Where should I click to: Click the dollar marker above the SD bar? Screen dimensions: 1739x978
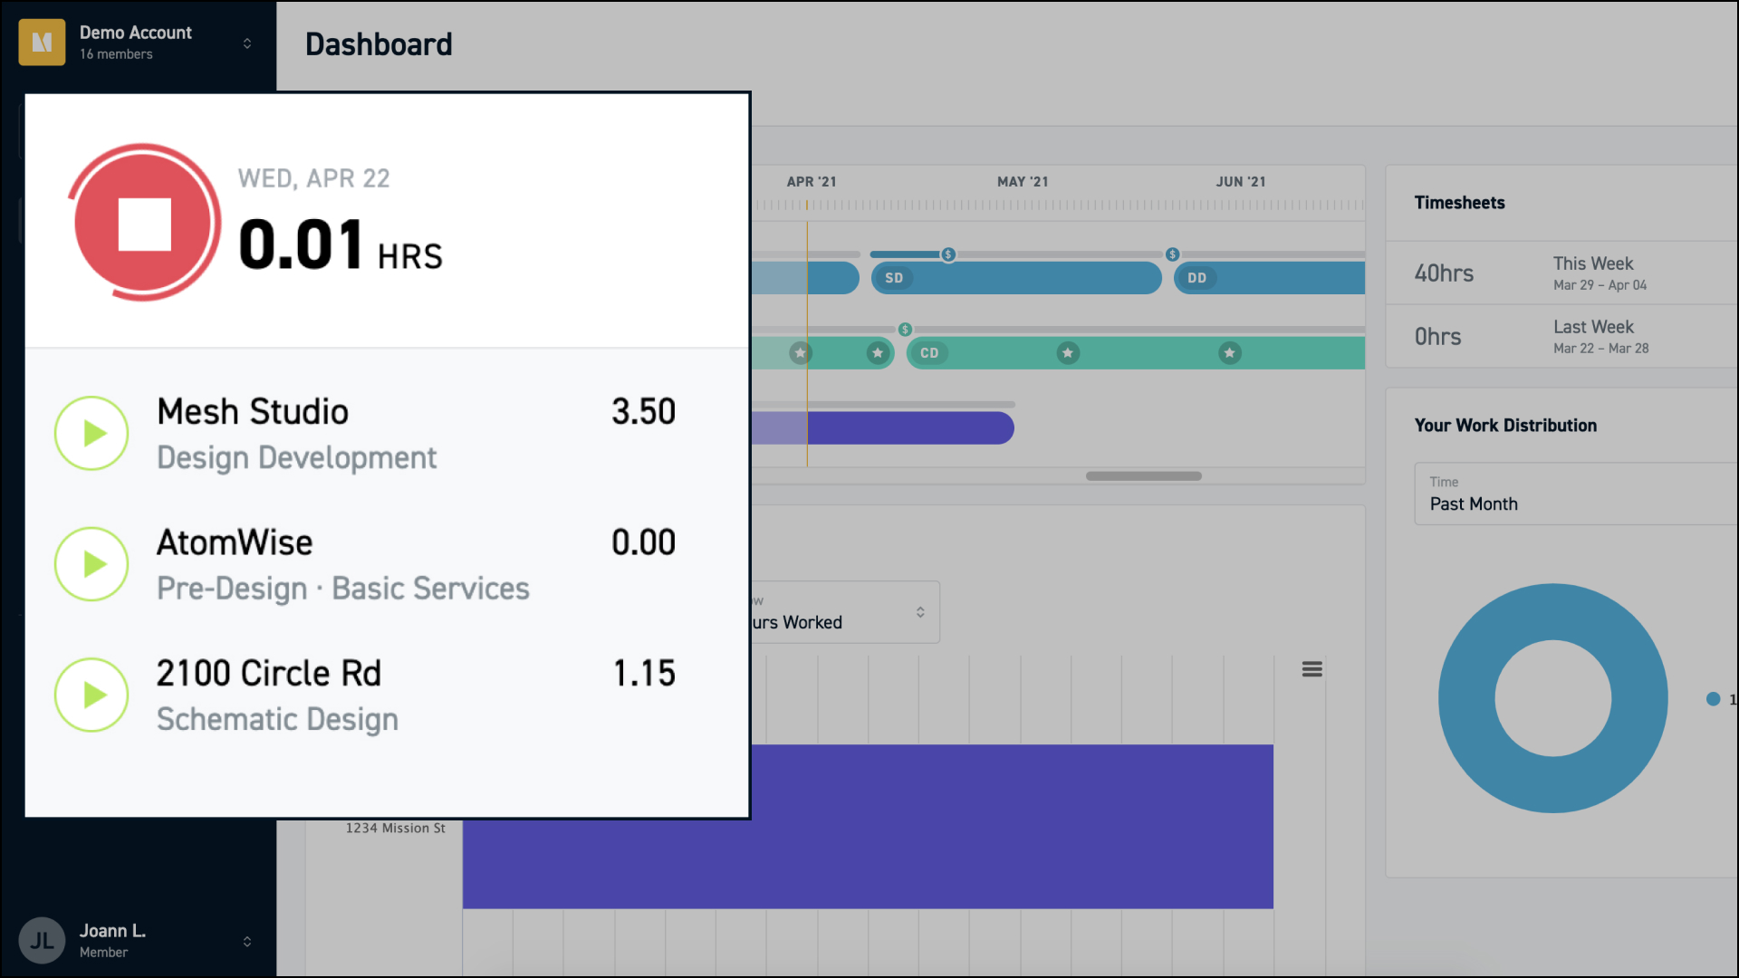point(947,254)
